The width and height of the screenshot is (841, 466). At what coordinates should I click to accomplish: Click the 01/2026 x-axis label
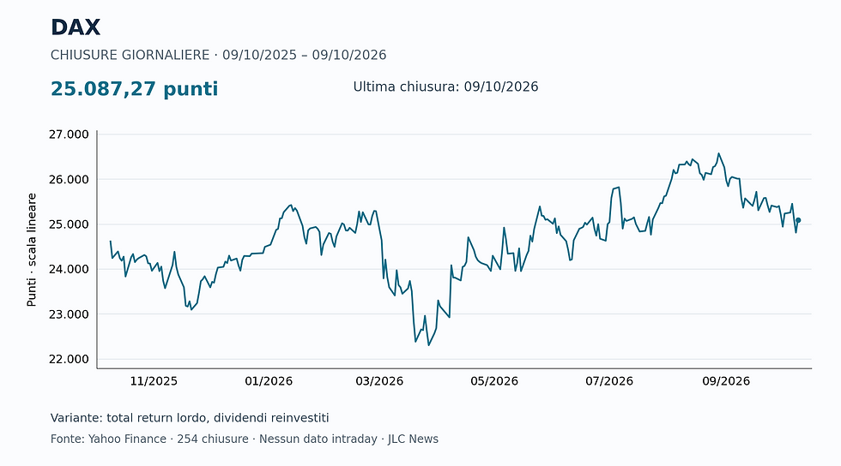269,381
